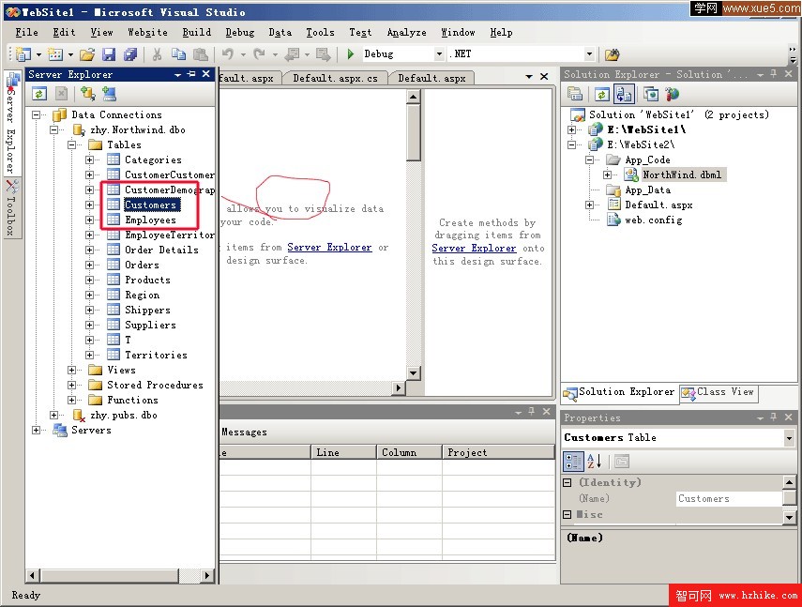Click the Server Explorer horizontal scrollbar thumb
The width and height of the screenshot is (802, 607).
110,576
